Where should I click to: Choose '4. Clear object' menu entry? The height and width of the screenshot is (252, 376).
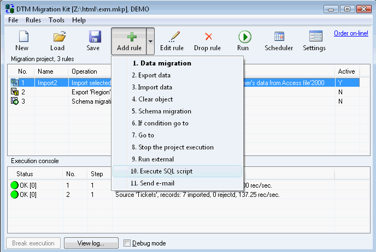177,99
